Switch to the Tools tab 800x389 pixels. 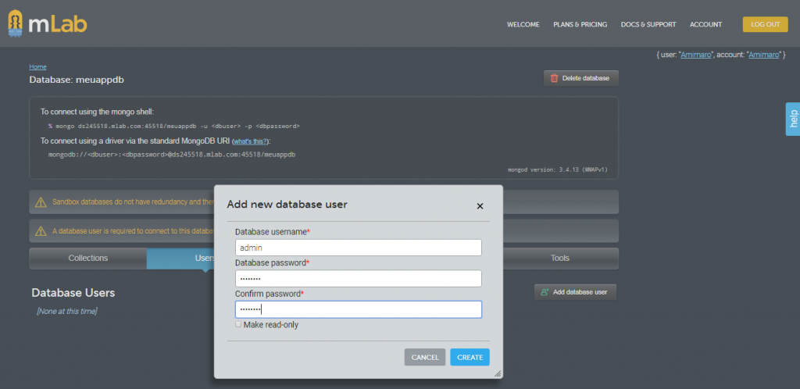click(559, 258)
